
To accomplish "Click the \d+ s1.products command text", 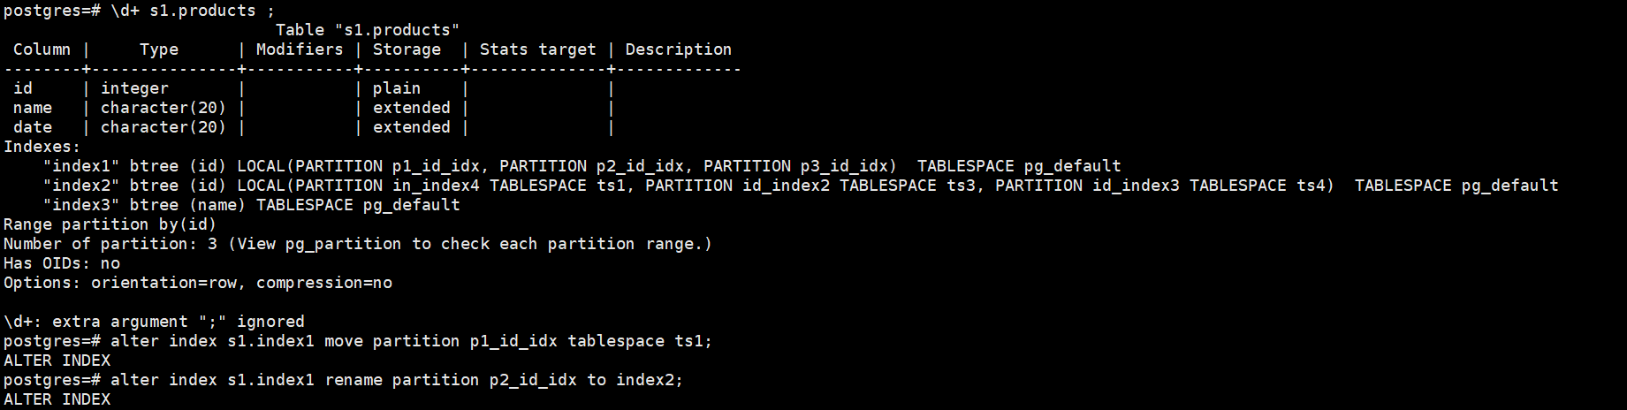I will point(183,11).
